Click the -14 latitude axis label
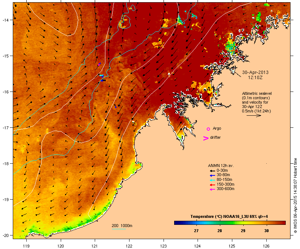The image size is (300, 249). tap(5, 20)
